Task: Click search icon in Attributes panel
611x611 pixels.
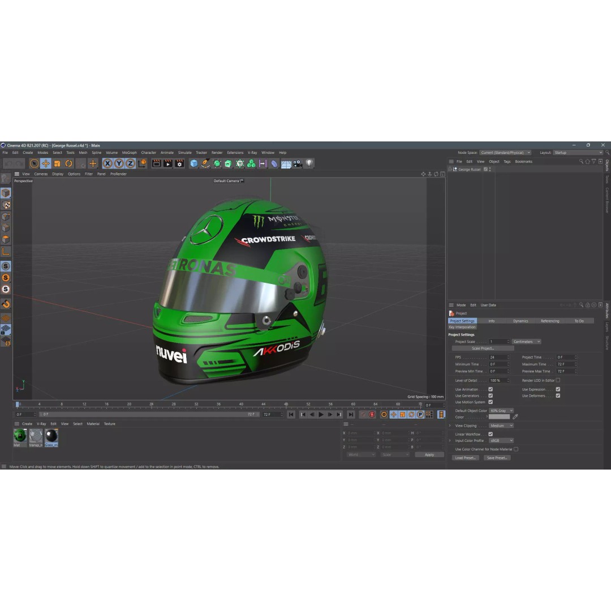Action: tap(581, 305)
